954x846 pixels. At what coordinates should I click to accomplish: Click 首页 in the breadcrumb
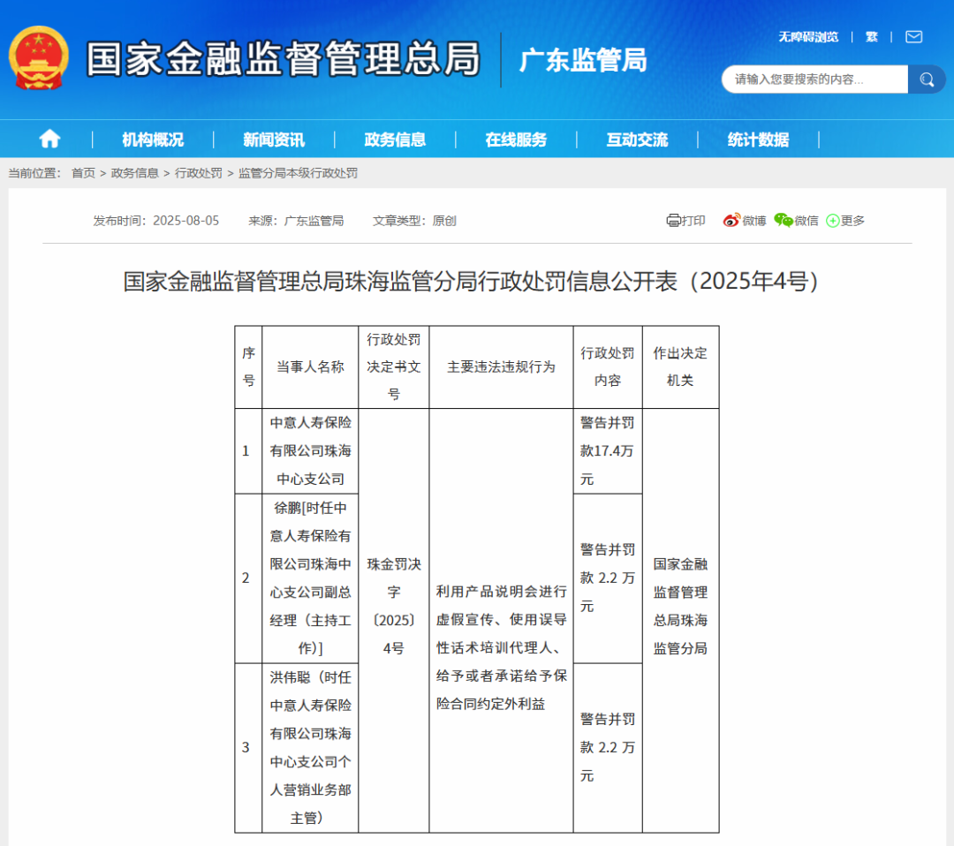coord(83,173)
